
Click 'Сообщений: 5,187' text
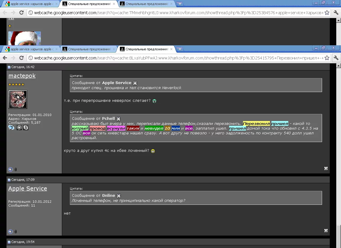(x=24, y=123)
